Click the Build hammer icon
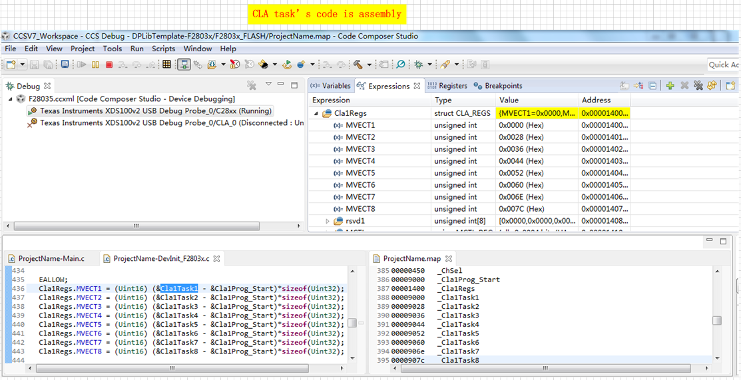The image size is (741, 380). pos(358,65)
